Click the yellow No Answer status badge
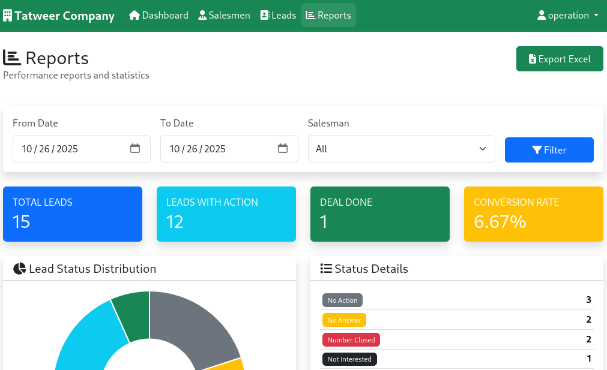Image resolution: width=607 pixels, height=370 pixels. (344, 320)
